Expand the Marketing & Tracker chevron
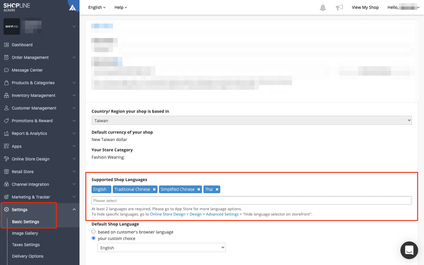424x265 pixels. point(74,197)
